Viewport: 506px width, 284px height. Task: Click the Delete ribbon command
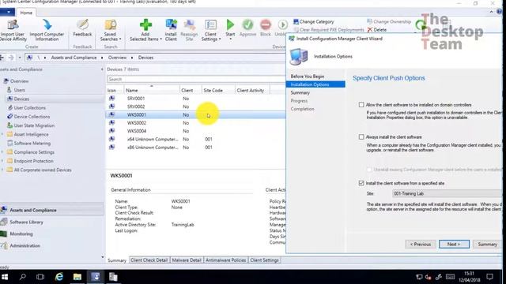(377, 30)
